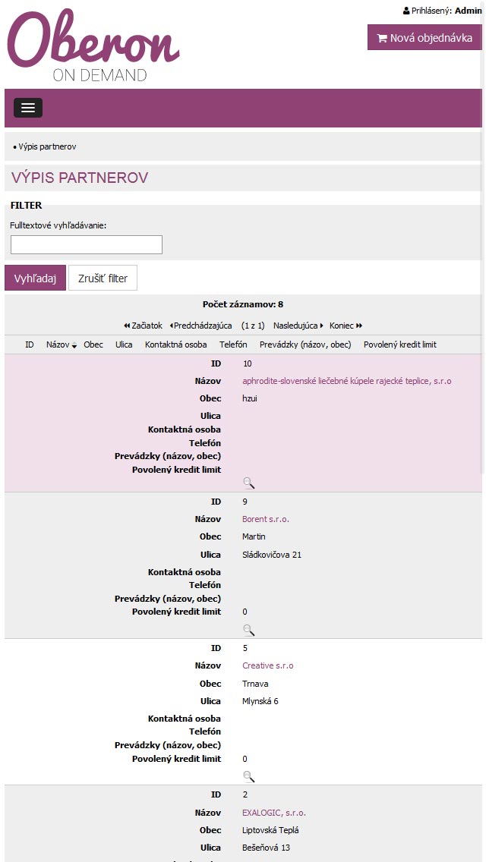Click Výpis partnerov breadcrumb
Viewport: 486px width, 862px height.
pos(47,146)
